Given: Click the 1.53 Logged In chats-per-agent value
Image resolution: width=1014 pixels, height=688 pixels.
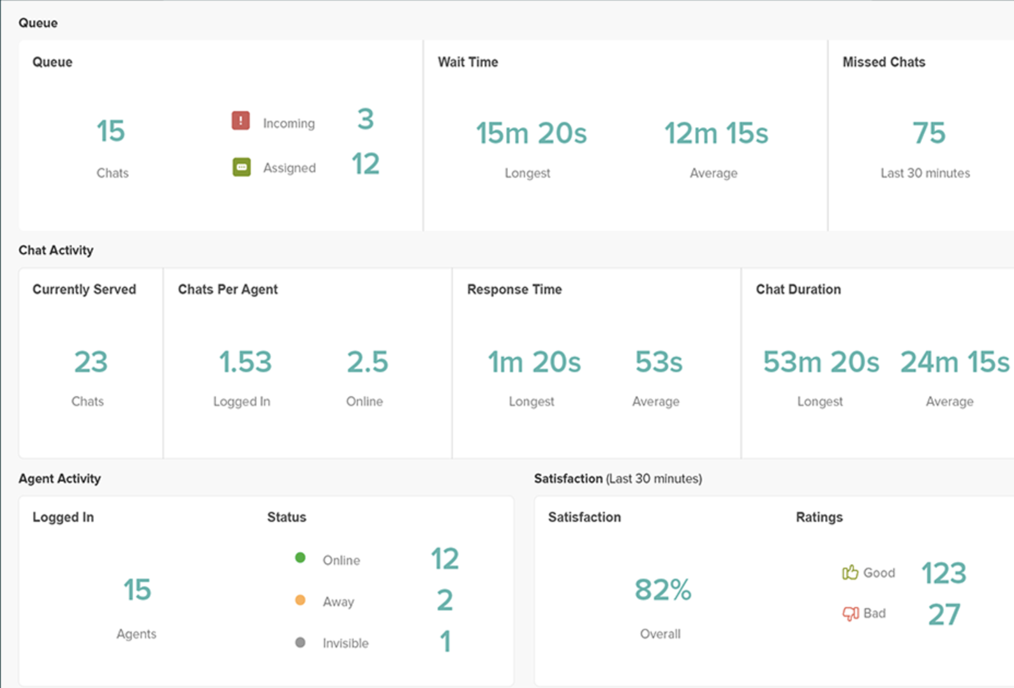Looking at the screenshot, I should click(x=245, y=362).
